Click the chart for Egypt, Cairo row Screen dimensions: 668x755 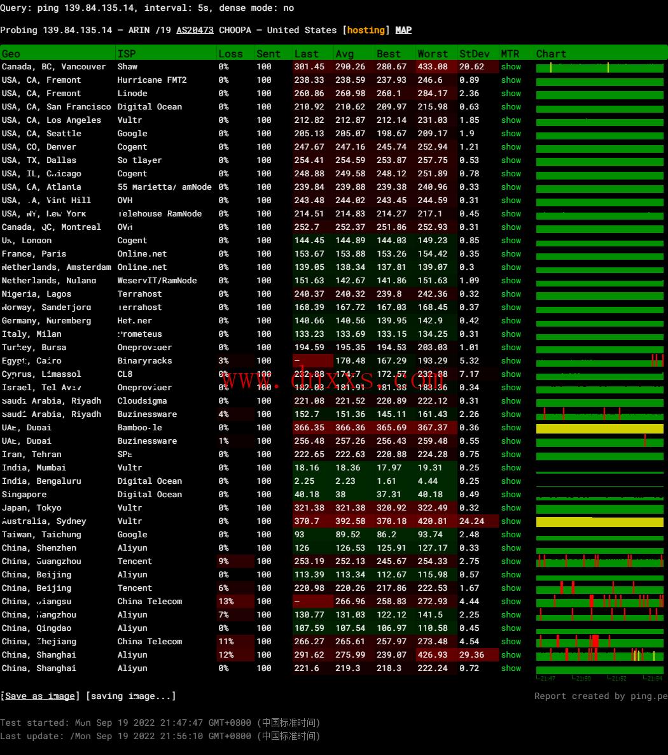point(599,361)
